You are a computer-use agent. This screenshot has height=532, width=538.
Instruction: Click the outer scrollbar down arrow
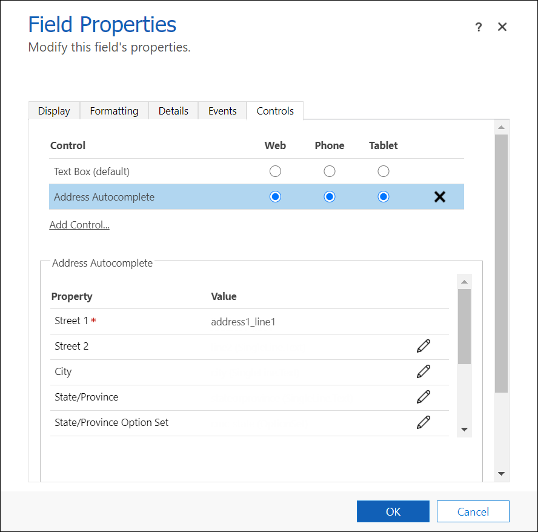(501, 473)
